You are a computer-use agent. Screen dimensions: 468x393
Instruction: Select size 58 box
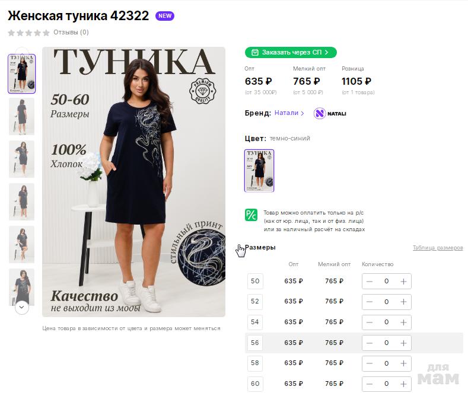pyautogui.click(x=255, y=363)
